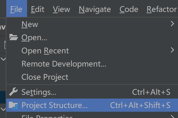This screenshot has height=118, width=178.
Task: Click the wrench icon next to Settings
Action: pyautogui.click(x=14, y=92)
